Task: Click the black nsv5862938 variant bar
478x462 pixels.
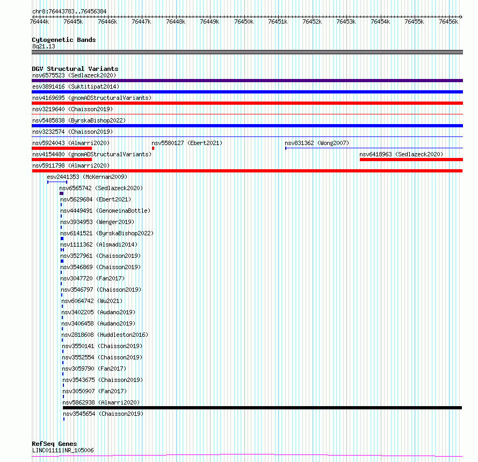Action: tap(262, 408)
